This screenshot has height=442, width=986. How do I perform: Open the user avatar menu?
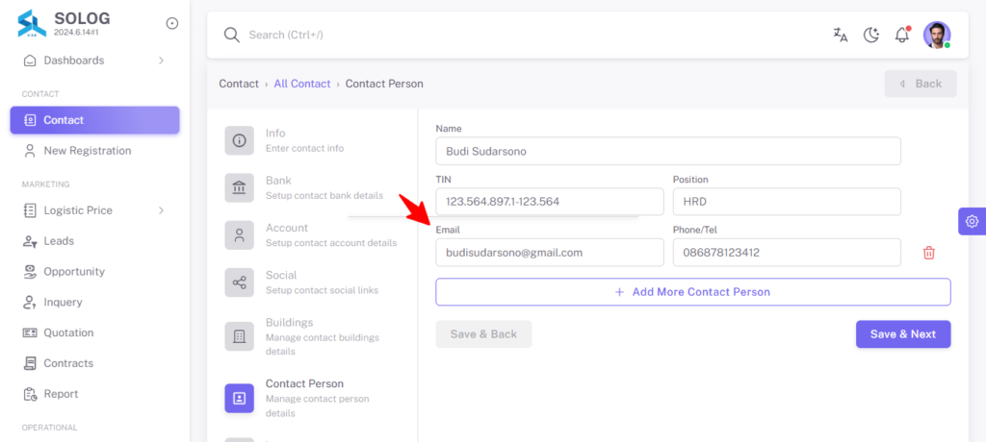[937, 35]
